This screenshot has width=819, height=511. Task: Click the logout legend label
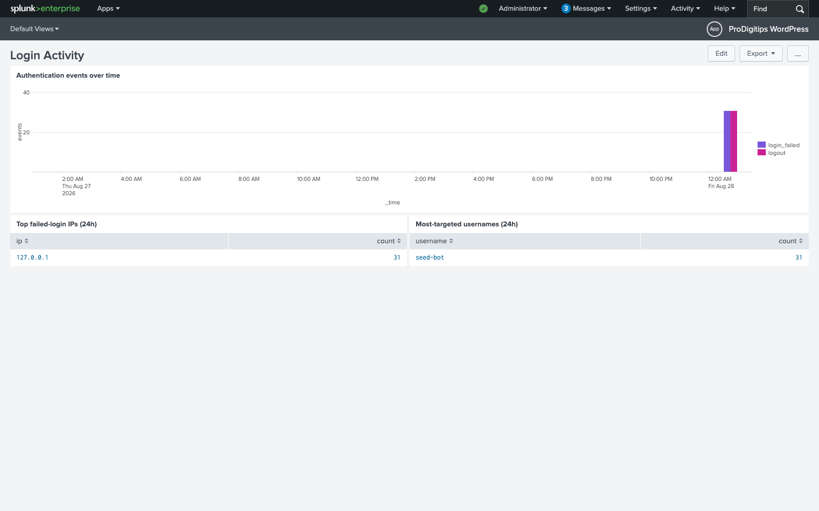[777, 153]
